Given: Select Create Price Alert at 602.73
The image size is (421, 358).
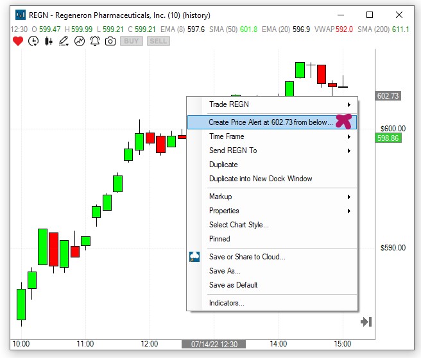Looking at the screenshot, I should point(270,122).
